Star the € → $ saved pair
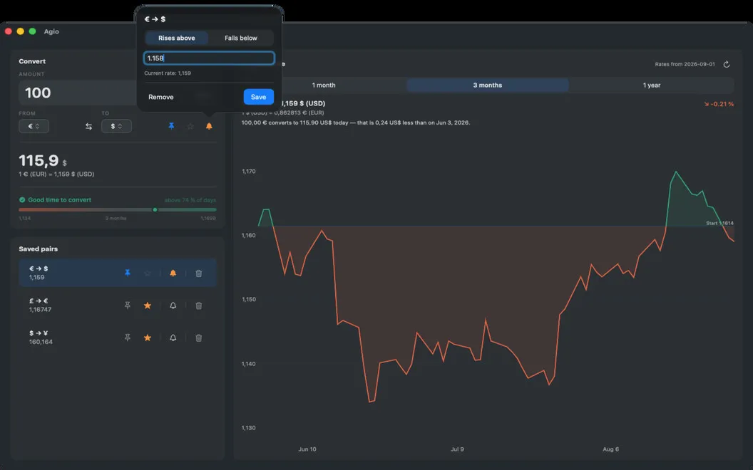The image size is (753, 470). point(148,273)
